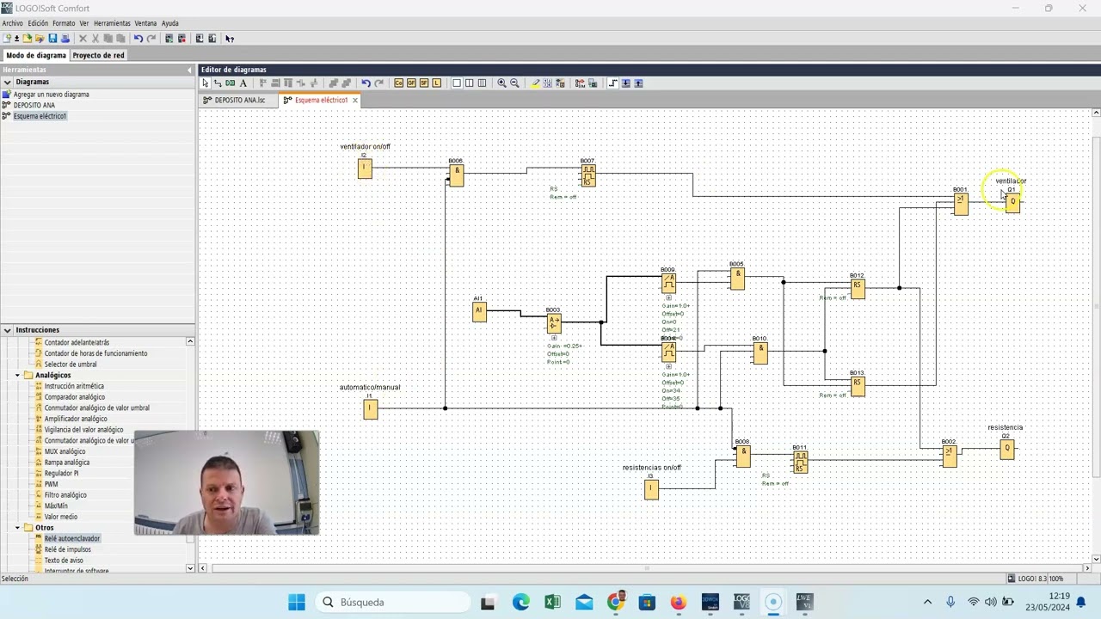Click the Relé autoenclavador instruction
This screenshot has height=619, width=1101.
click(x=72, y=538)
